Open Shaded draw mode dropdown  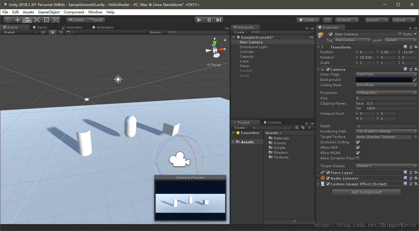point(20,32)
